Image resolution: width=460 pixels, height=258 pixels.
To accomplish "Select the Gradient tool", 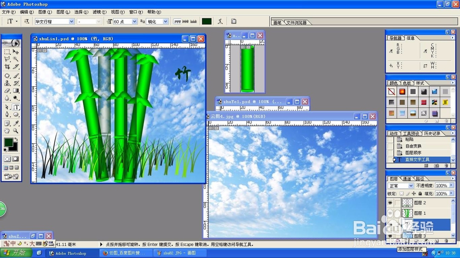I will [16, 91].
